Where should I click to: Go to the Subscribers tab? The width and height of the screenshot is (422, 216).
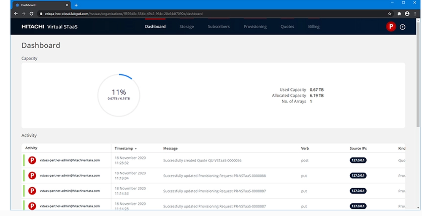click(x=219, y=27)
